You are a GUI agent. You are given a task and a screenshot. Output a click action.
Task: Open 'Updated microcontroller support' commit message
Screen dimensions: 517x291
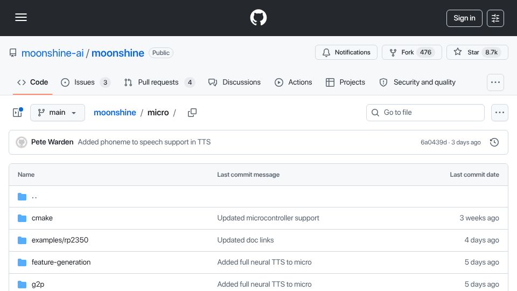(x=268, y=218)
